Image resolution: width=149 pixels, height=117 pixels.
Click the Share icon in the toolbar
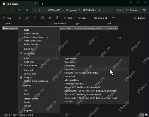(x=50, y=18)
